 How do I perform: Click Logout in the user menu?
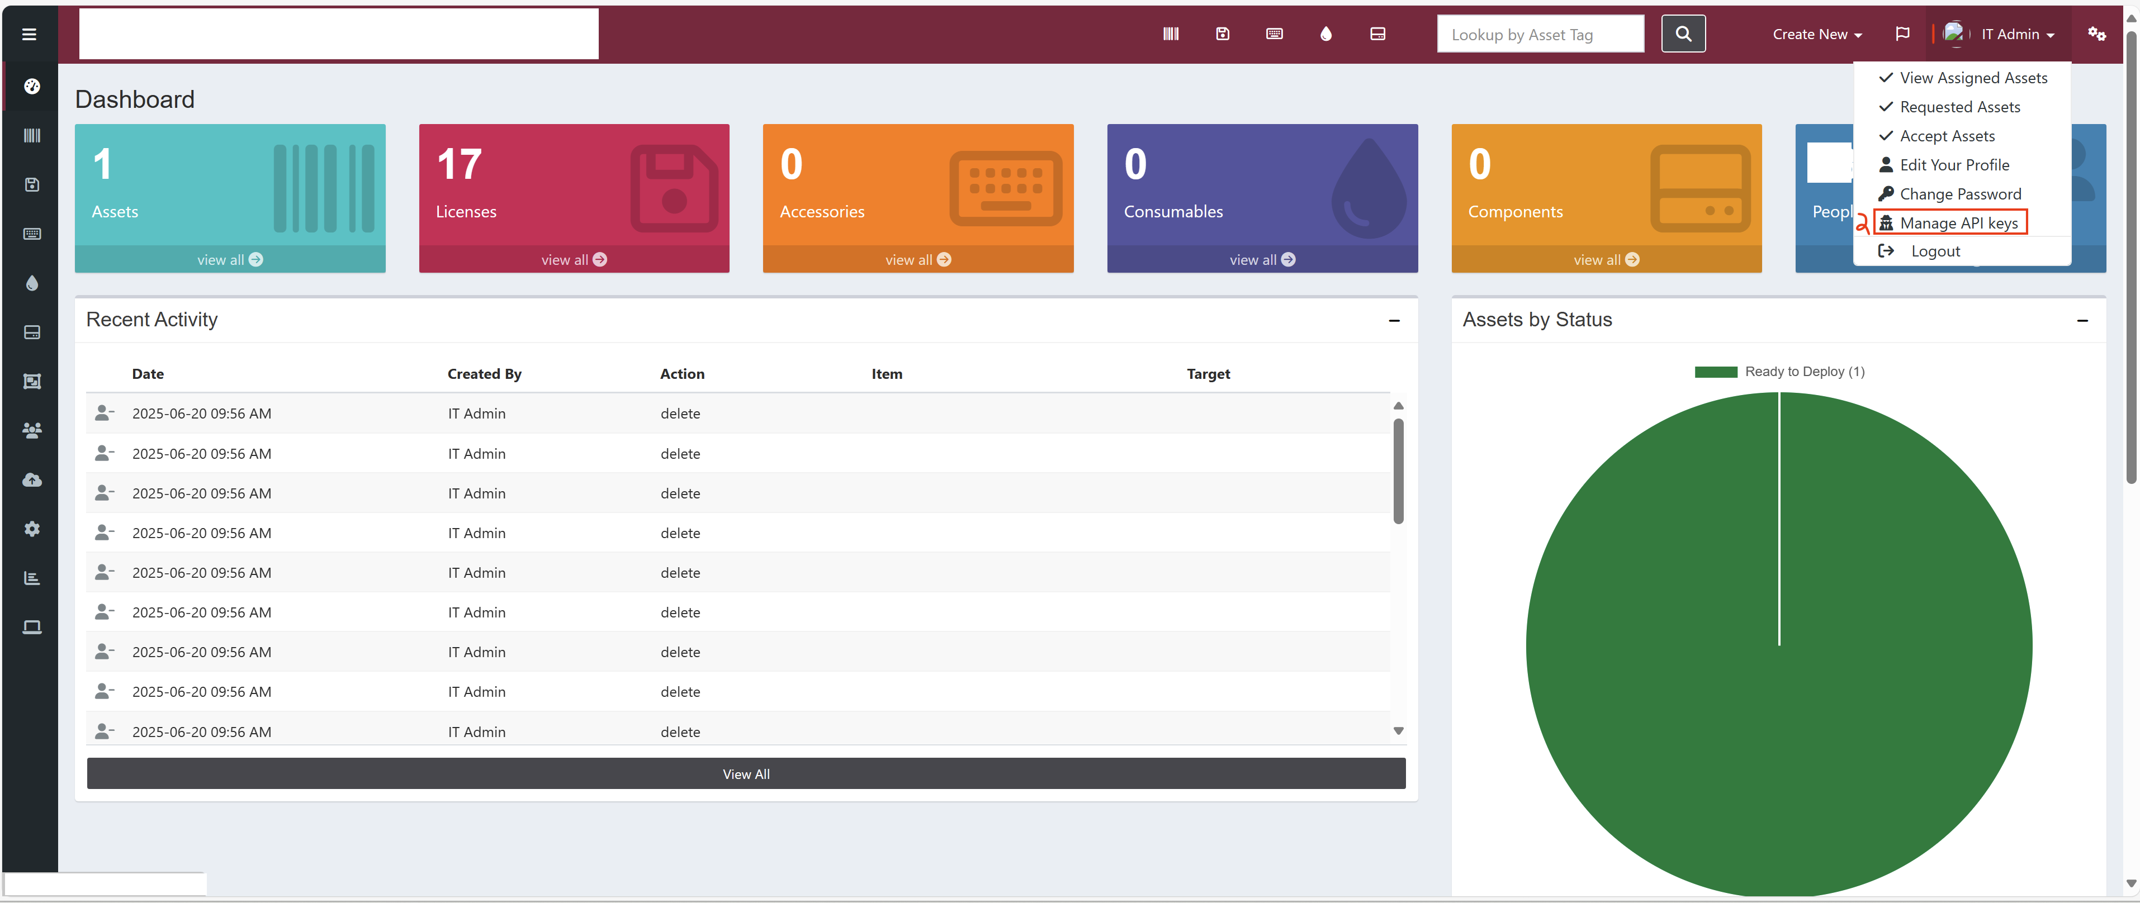point(1962,251)
